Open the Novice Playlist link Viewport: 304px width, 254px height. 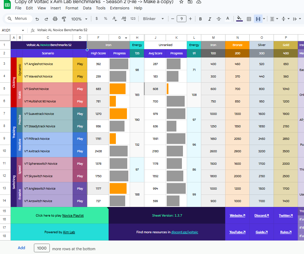click(73, 215)
